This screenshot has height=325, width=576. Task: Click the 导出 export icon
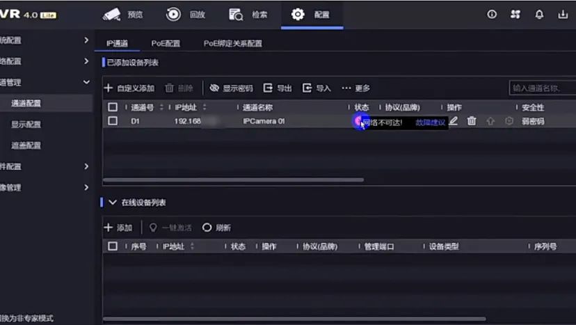[268, 88]
